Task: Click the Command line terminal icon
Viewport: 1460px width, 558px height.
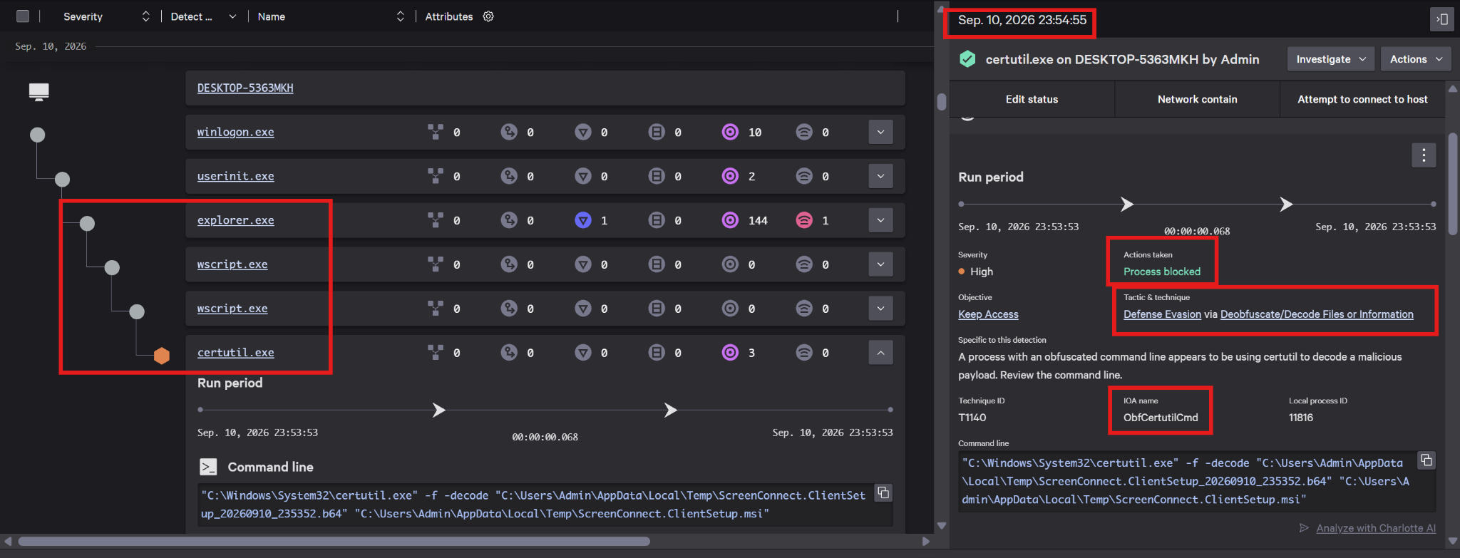Action: click(208, 467)
